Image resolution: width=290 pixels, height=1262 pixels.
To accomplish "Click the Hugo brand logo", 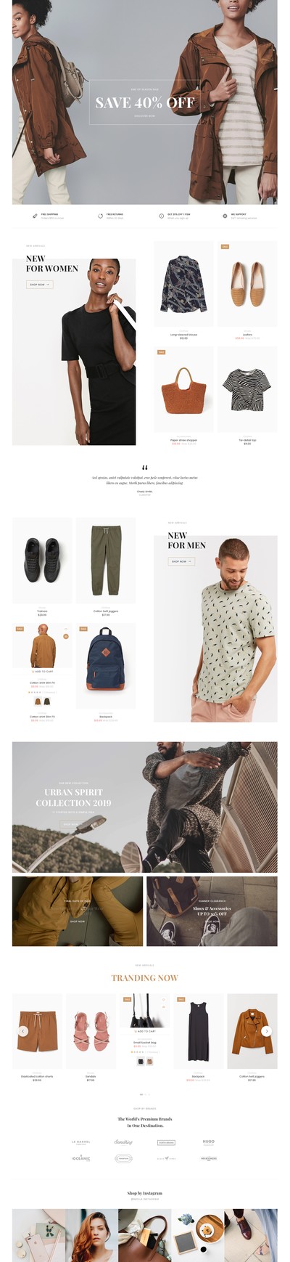I will click(208, 1141).
